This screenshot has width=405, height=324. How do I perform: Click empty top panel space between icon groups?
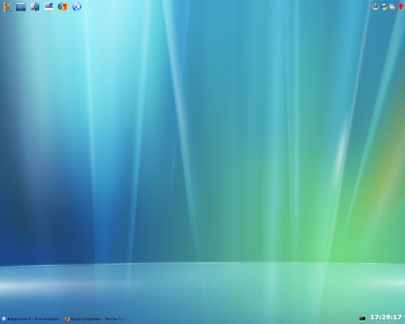[x=221, y=7]
